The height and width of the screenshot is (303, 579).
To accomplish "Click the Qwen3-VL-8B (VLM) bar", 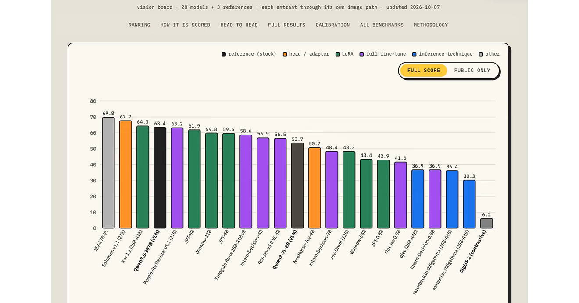I will (297, 185).
